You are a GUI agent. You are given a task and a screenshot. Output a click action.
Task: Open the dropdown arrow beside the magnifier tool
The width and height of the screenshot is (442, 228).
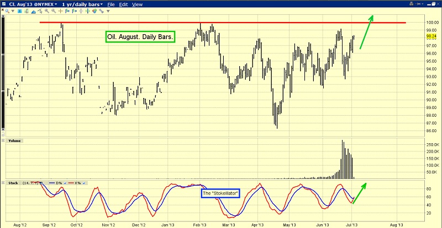13,11
